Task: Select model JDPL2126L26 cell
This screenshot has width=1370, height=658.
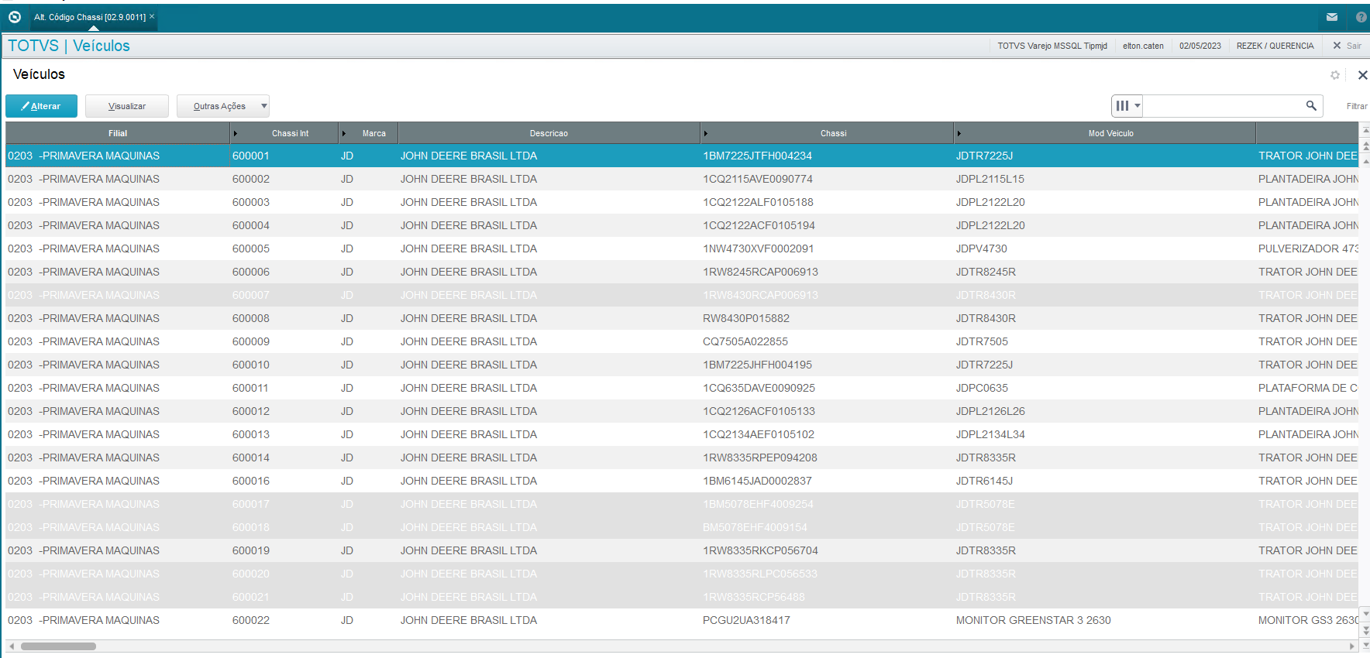Action: [x=990, y=411]
